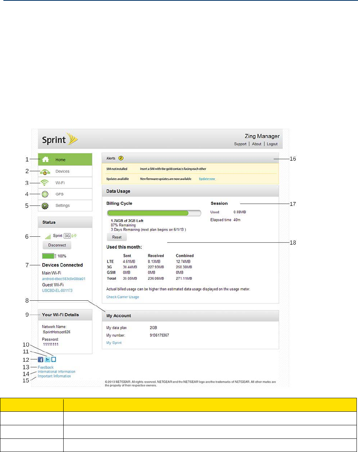
Task: Select device android-dbcc583c8e08da01
Action: click(64, 279)
